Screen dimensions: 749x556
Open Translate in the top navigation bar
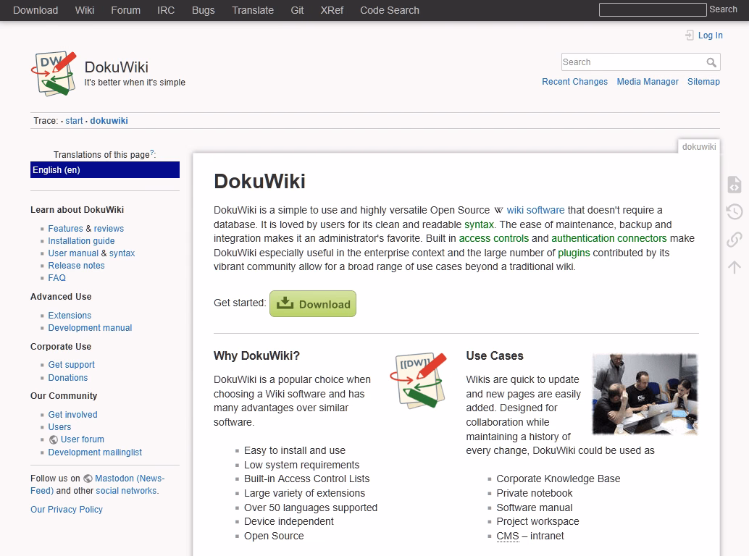tap(253, 10)
